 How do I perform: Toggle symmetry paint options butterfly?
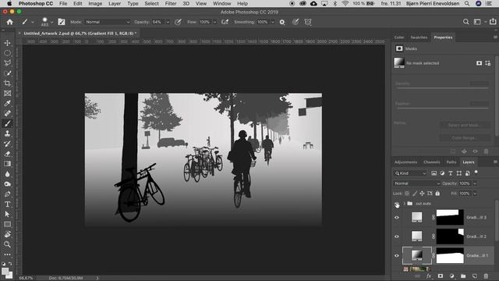pyautogui.click(x=308, y=22)
